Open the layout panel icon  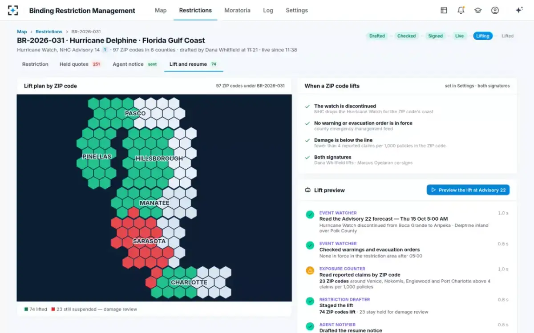coord(444,10)
